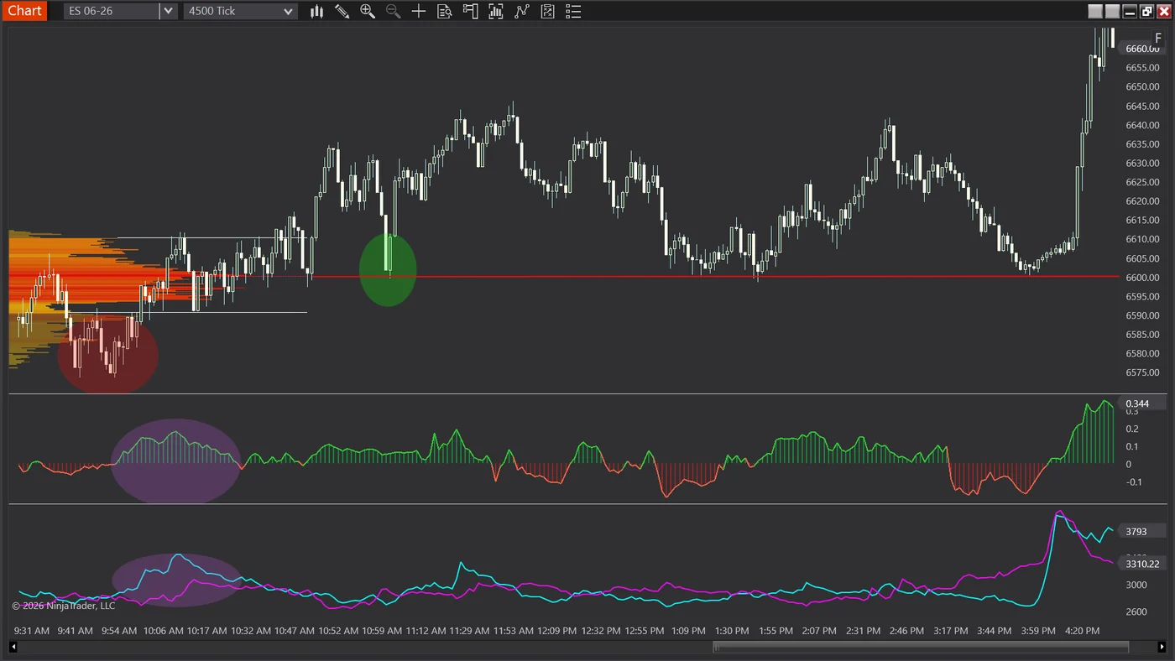Screen dimensions: 1175x661
Task: Select the purple ellipse on the bottom line panel
Action: (x=177, y=580)
